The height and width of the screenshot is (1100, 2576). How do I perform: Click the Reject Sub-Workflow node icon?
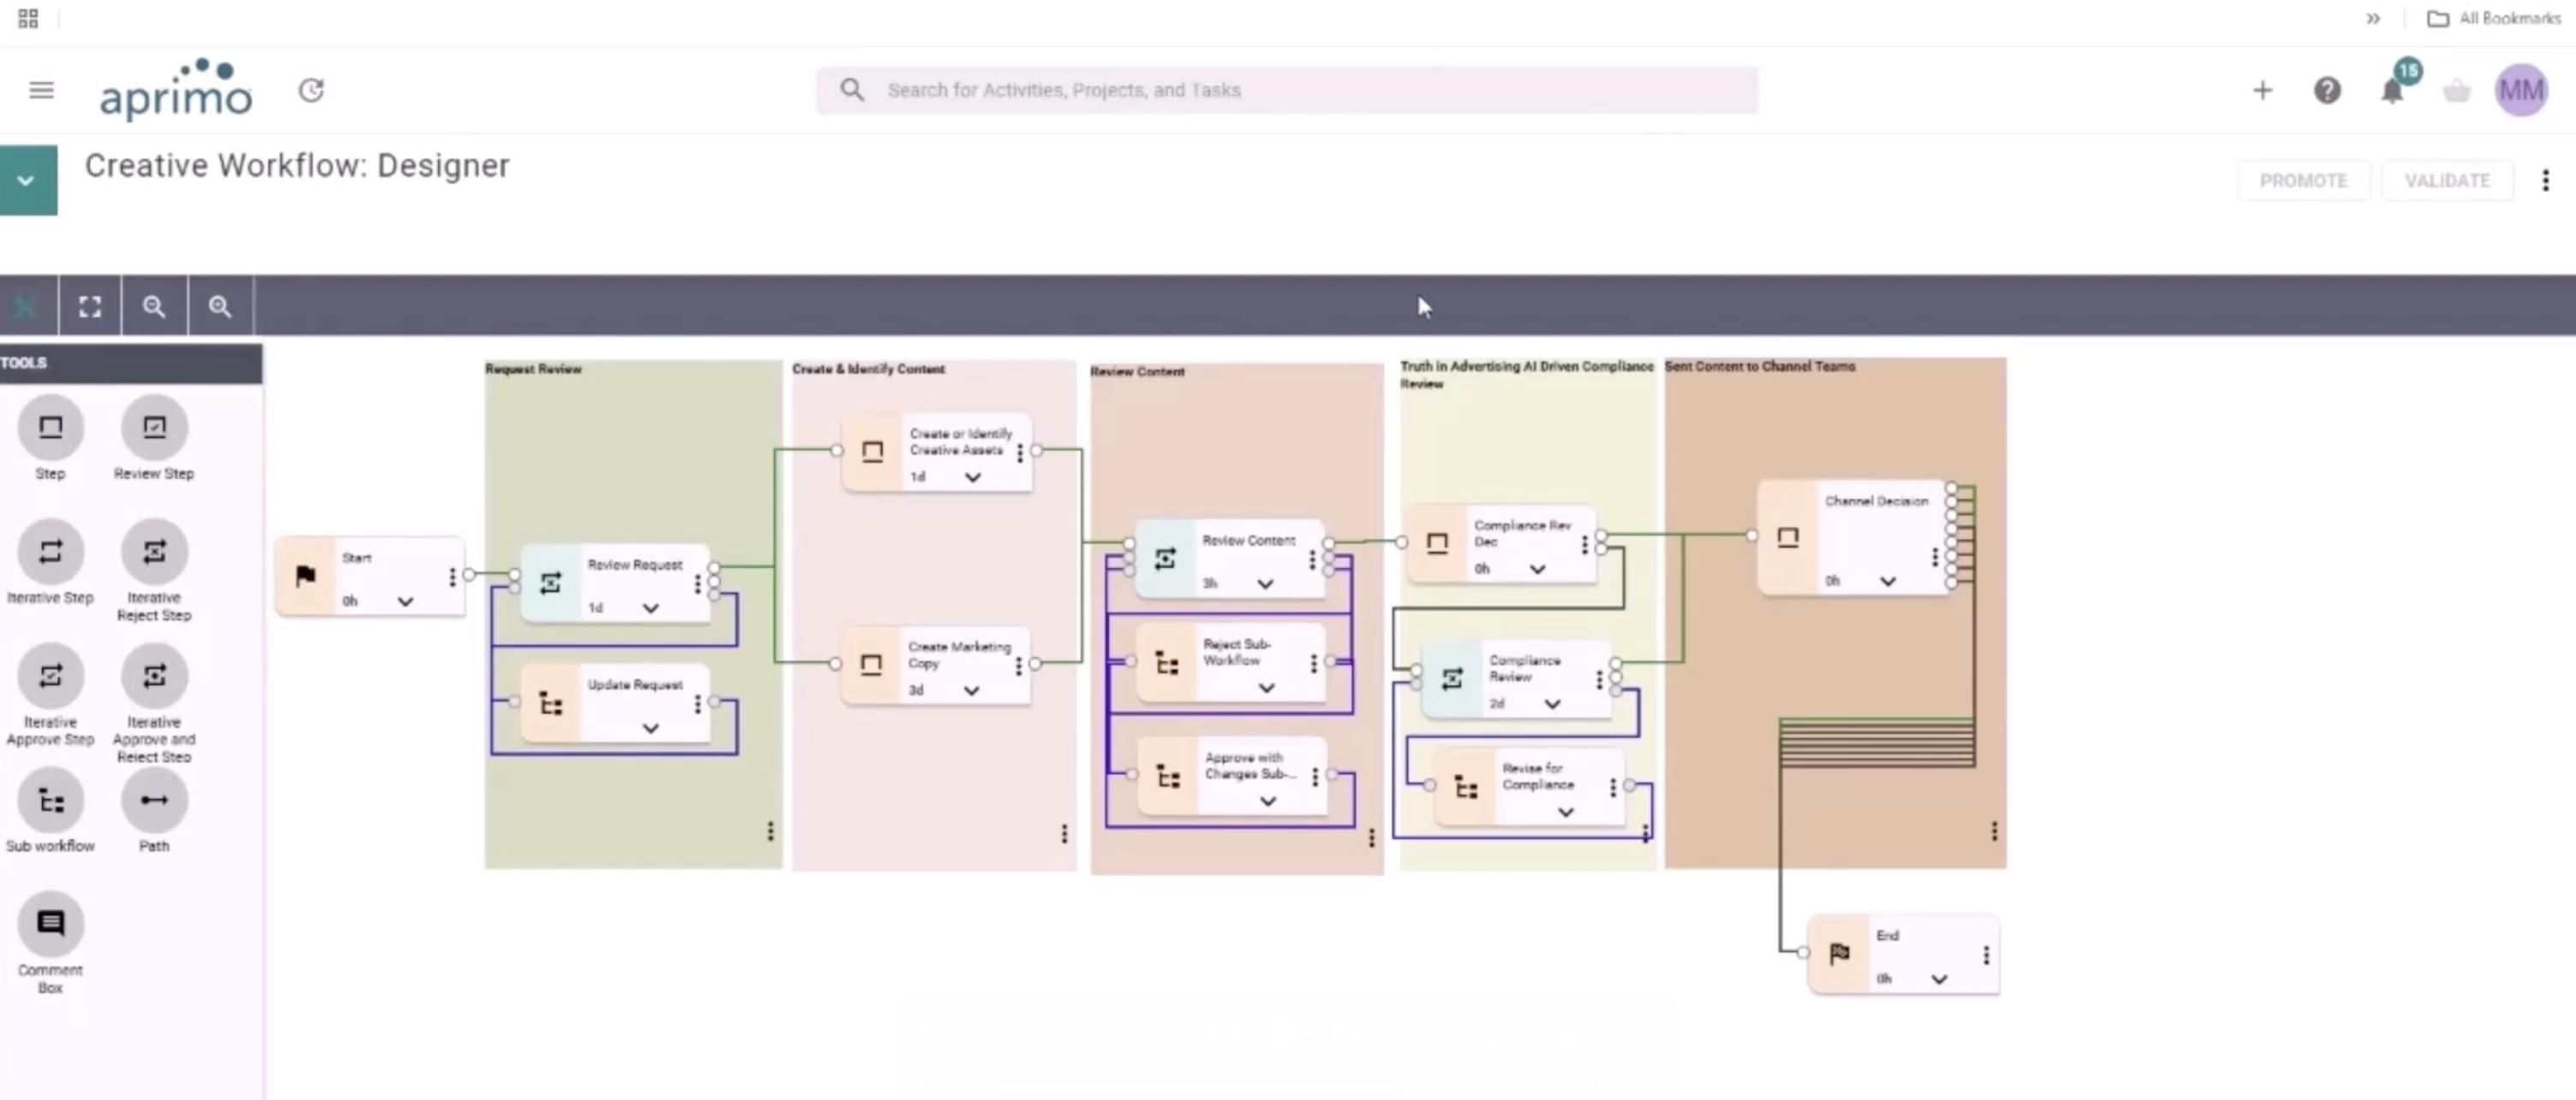[x=1167, y=664]
